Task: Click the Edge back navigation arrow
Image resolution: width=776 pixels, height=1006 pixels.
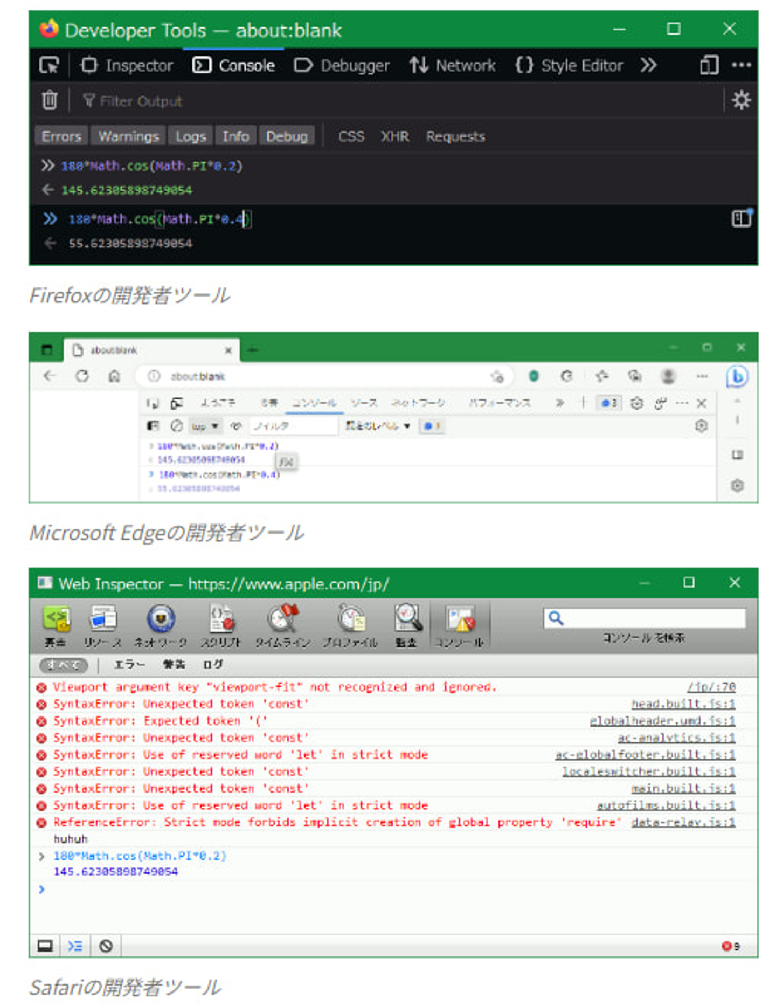Action: click(x=50, y=376)
